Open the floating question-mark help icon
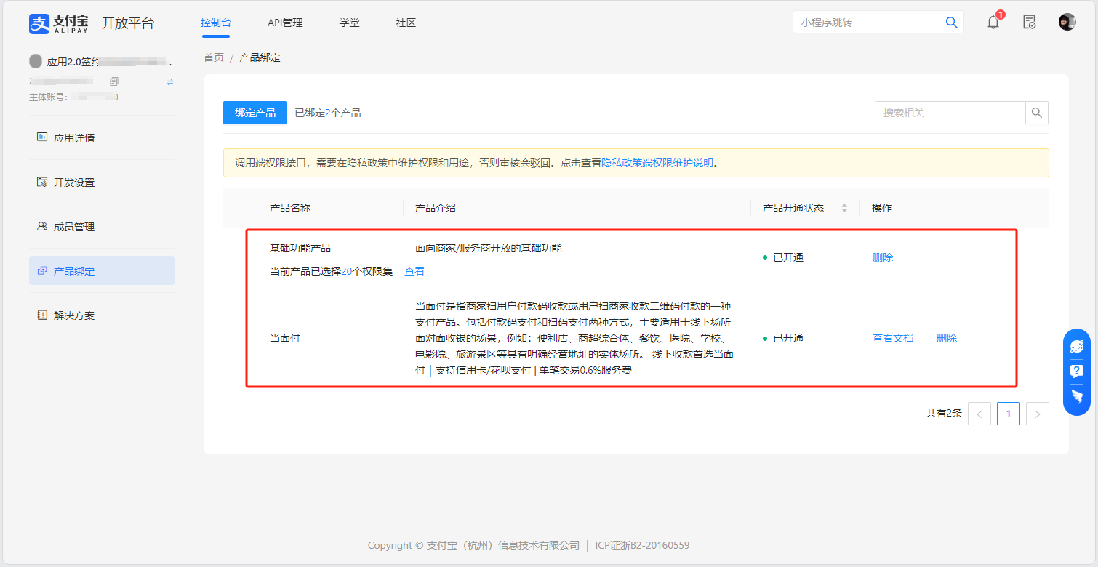1098x567 pixels. [x=1077, y=371]
